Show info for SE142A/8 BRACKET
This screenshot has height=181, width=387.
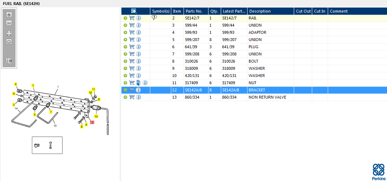pos(138,90)
